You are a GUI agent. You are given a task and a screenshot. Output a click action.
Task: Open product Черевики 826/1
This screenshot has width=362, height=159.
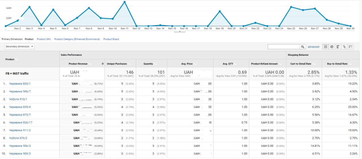coord(20,84)
